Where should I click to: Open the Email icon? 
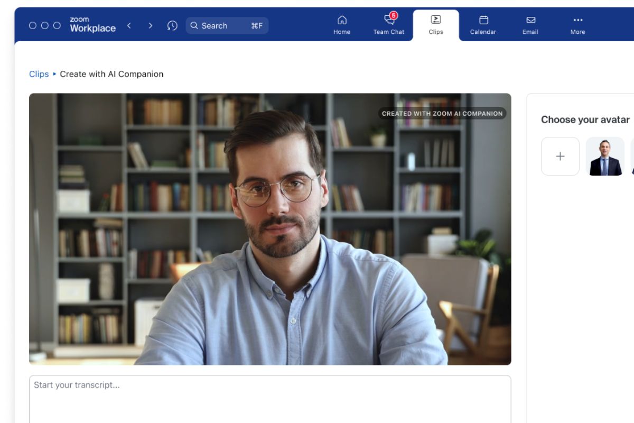[530, 24]
